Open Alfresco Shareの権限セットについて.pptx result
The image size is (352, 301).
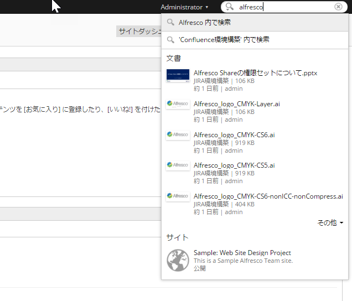[255, 73]
